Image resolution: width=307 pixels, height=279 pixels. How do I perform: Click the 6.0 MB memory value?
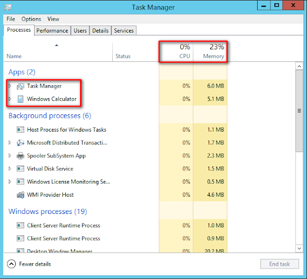click(215, 86)
